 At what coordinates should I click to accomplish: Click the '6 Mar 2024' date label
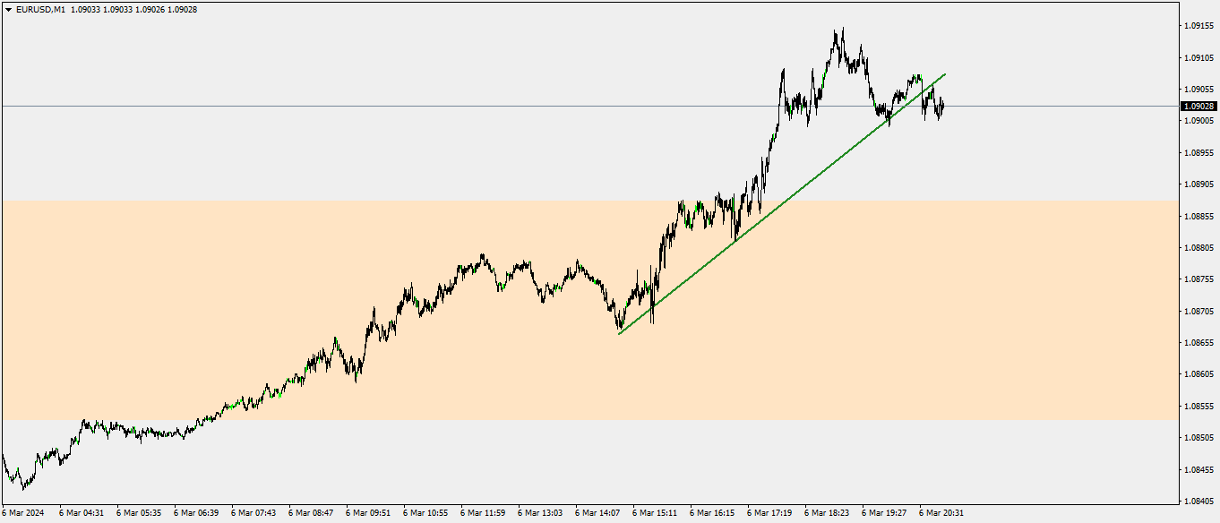click(24, 514)
